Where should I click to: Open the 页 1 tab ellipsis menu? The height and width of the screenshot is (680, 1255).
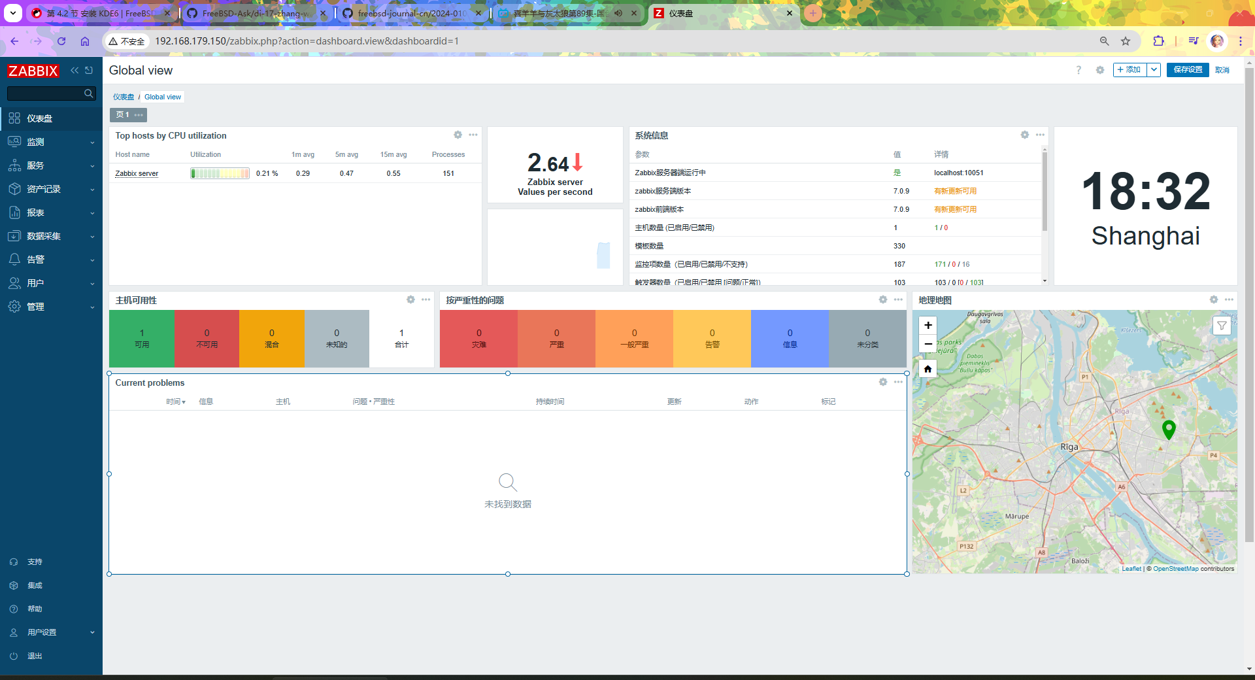click(x=139, y=115)
